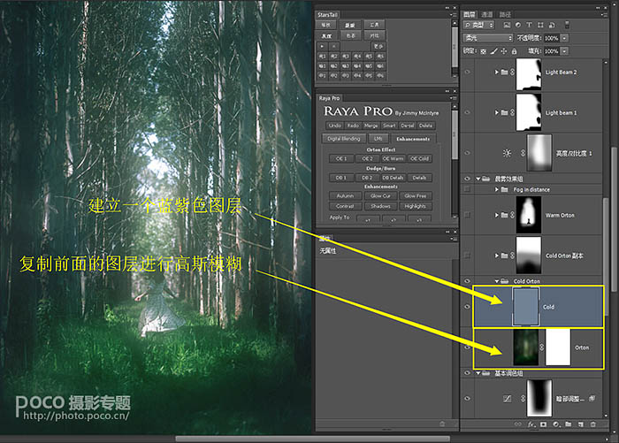Switch to the Channels tab
Viewport: 619px width, 443px height.
pos(487,15)
